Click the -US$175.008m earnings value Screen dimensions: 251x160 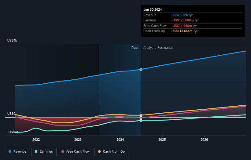click(183, 20)
